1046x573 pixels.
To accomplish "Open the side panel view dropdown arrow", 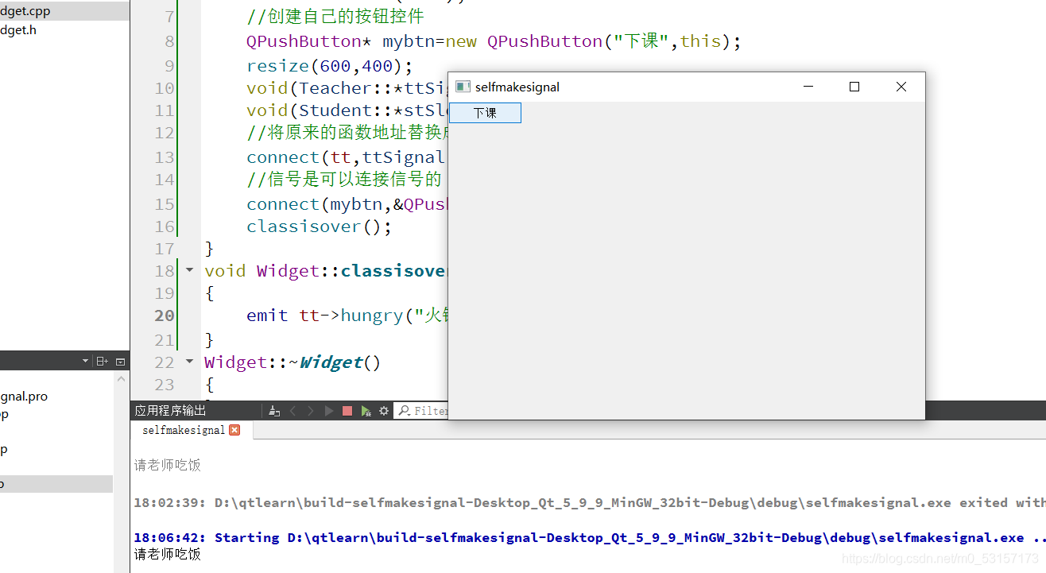I will [x=86, y=362].
